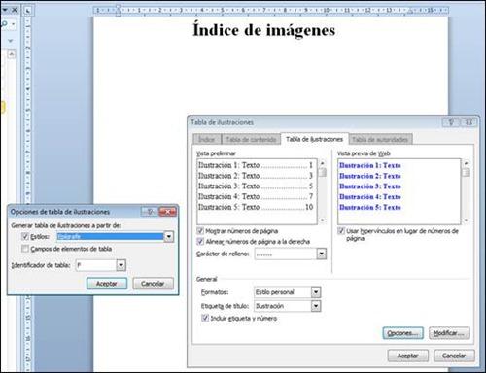
Task: Click the "Ilustración 5: Texto" web preview link
Action: point(370,207)
